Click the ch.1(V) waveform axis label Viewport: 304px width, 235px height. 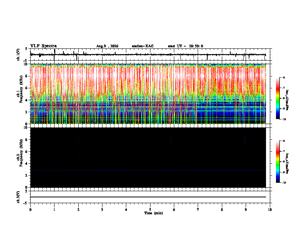(18, 55)
